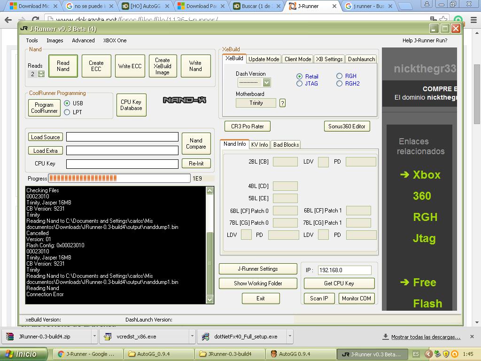Close the J-Runner browser tab
481x361 pixels.
pos(334,6)
